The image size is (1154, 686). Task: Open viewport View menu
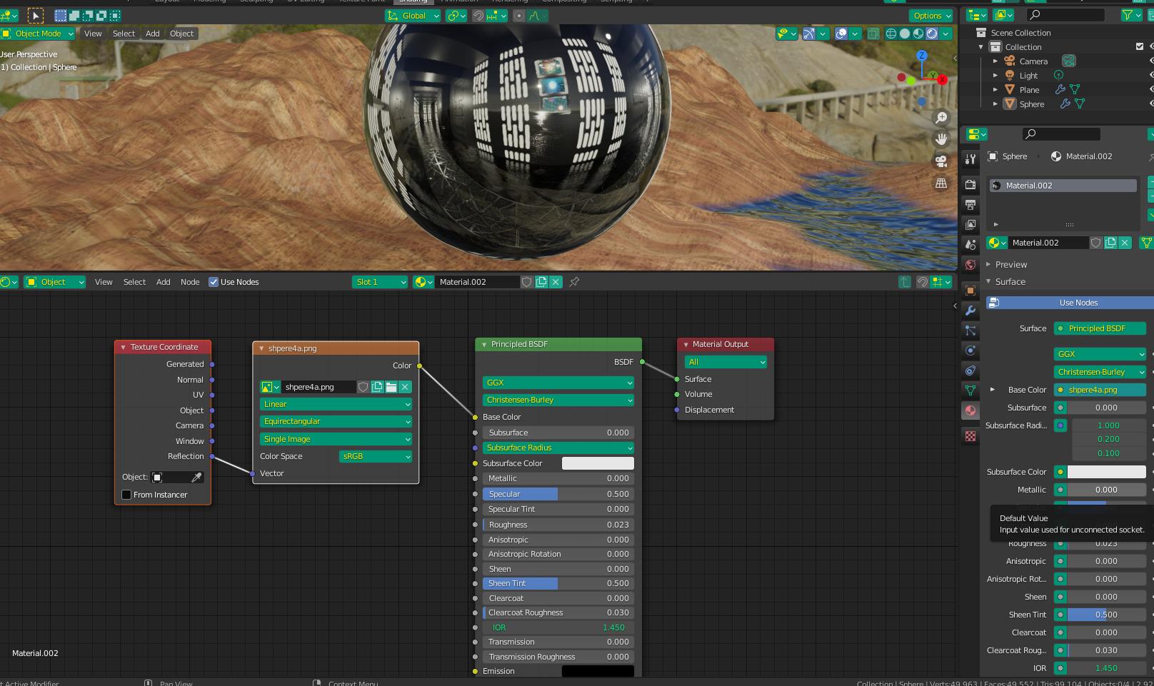point(93,34)
